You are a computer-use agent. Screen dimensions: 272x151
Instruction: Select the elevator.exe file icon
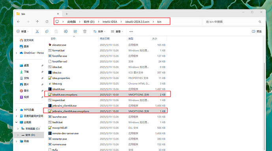click(x=50, y=45)
